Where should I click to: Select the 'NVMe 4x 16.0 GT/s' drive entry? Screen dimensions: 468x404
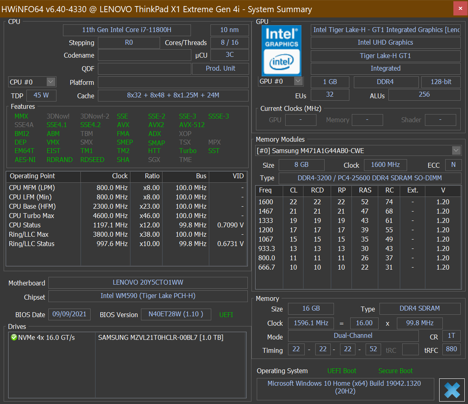(46, 337)
